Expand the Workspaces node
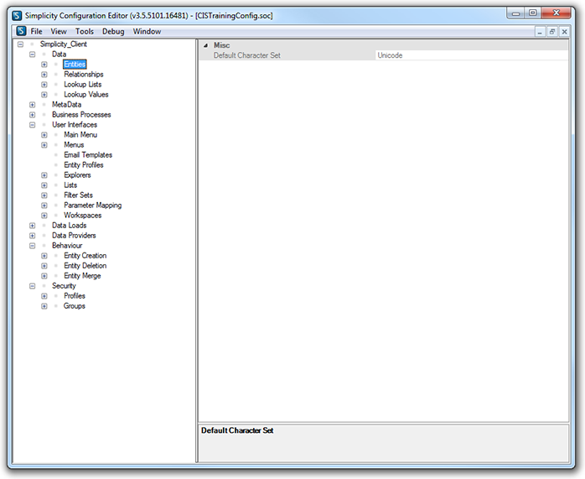This screenshot has width=585, height=479. (x=44, y=216)
